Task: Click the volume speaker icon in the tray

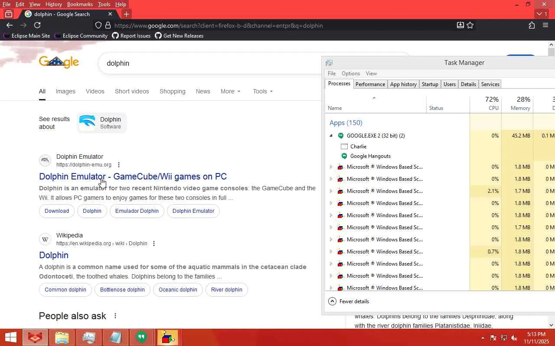Action: [514, 338]
